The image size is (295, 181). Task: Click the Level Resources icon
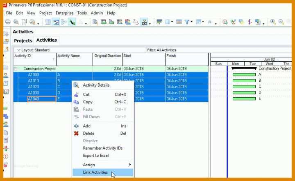[x=233, y=22]
